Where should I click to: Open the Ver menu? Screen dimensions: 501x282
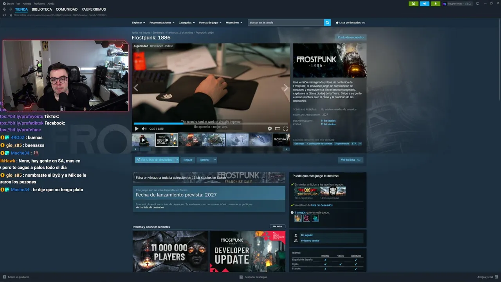tap(18, 4)
